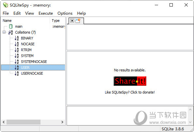
Task: Click the 'No results available.' text
Action: pyautogui.click(x=130, y=70)
